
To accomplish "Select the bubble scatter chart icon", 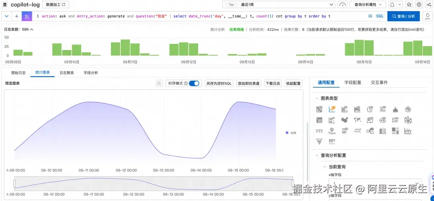I will [332, 120].
